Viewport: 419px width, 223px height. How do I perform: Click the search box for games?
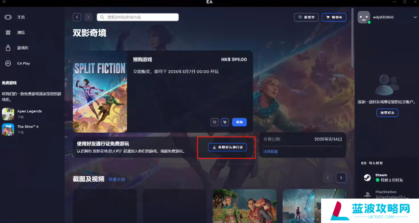click(138, 17)
